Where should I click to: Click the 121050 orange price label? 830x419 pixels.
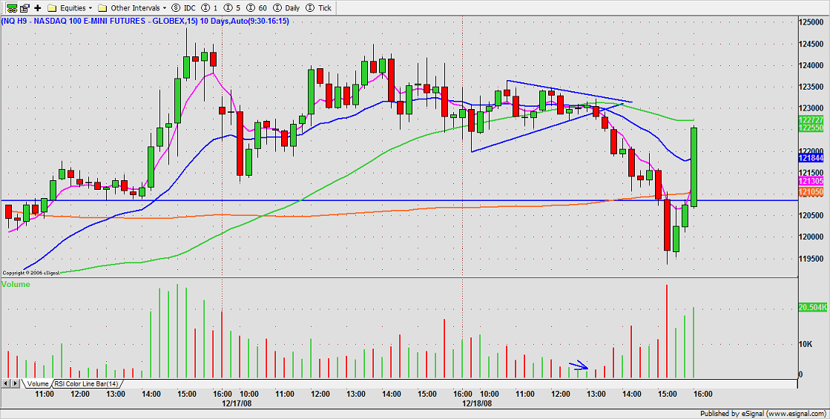point(810,191)
